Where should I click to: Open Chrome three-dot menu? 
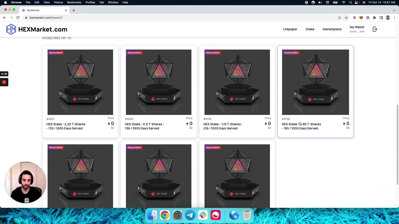(394, 18)
